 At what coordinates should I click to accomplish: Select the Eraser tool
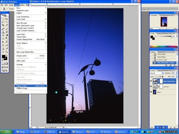[x=3, y=35]
